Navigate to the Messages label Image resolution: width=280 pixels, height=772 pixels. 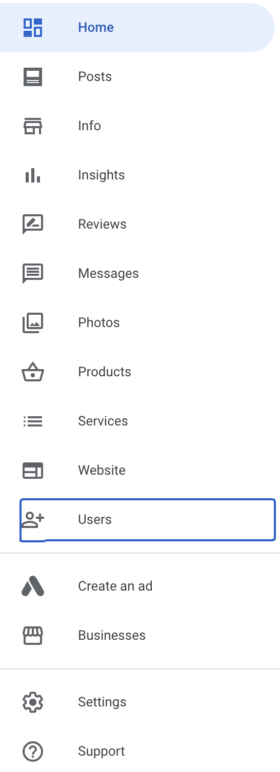[108, 274]
